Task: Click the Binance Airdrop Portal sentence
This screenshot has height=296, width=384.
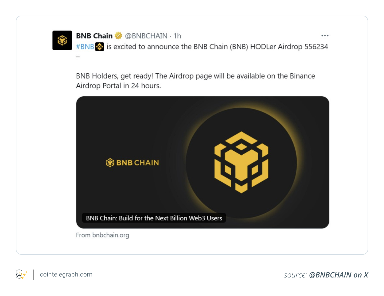Action: (195, 81)
